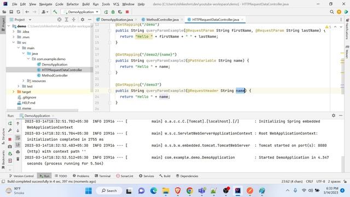Viewport: 350px width, 197px height.
Task: Click the UTF-8 encoding status
Action: 320,181
